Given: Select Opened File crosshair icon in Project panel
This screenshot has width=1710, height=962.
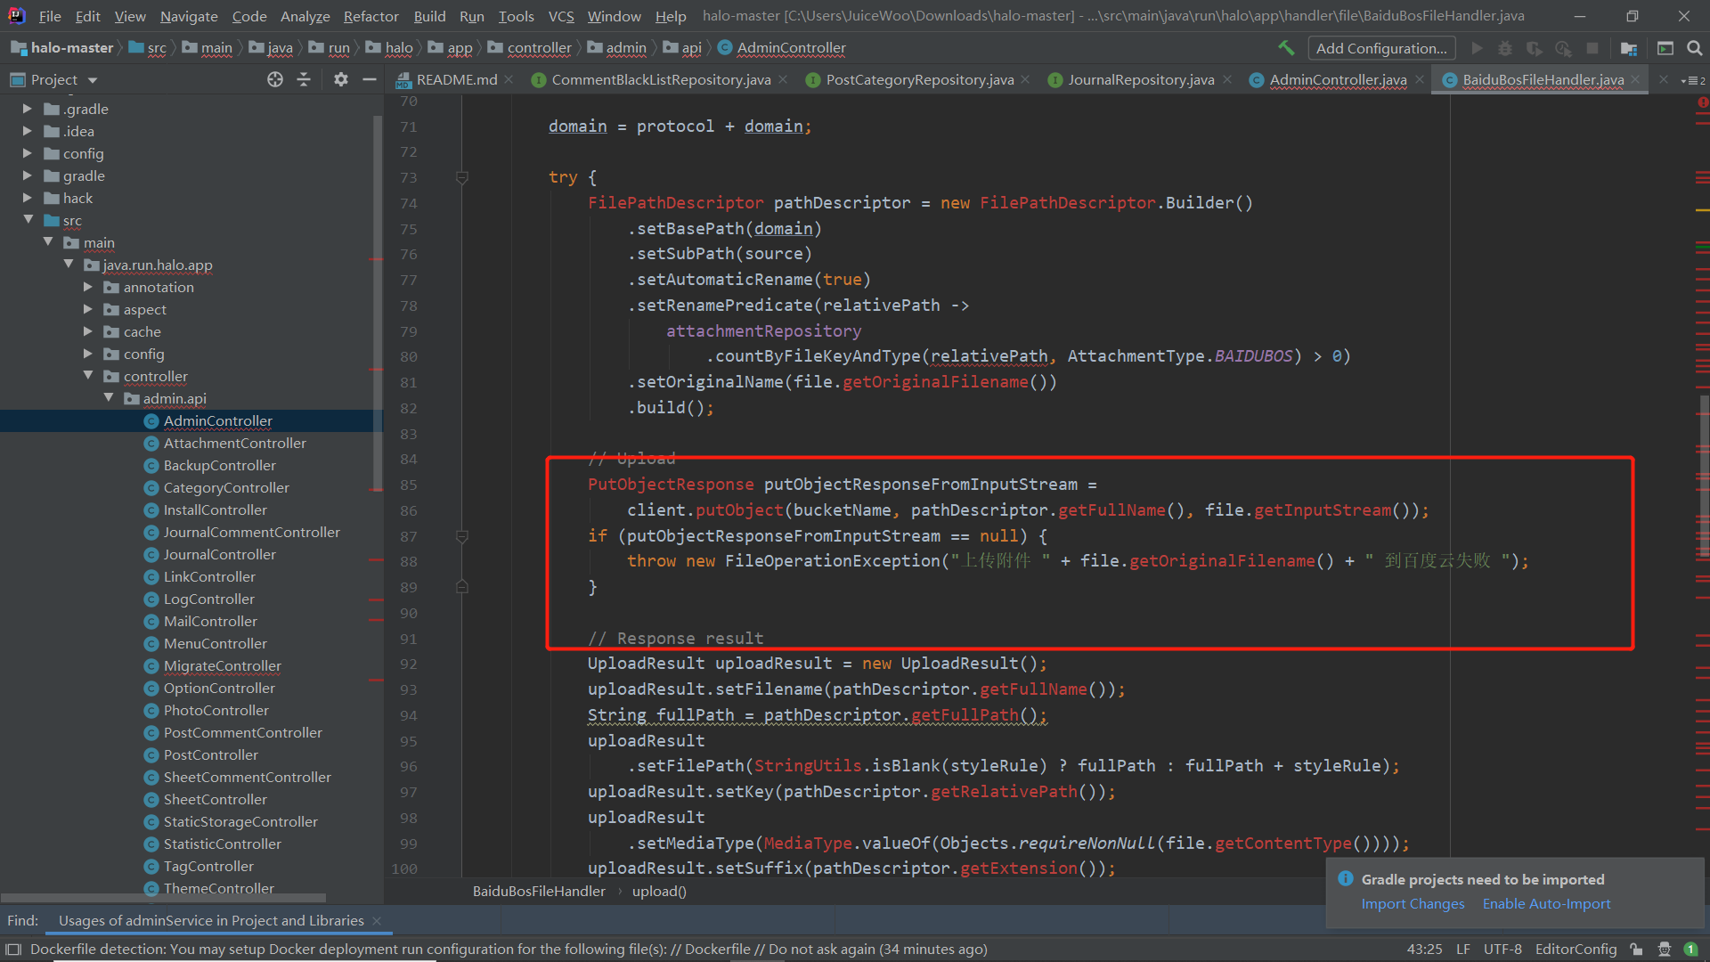Looking at the screenshot, I should [274, 79].
